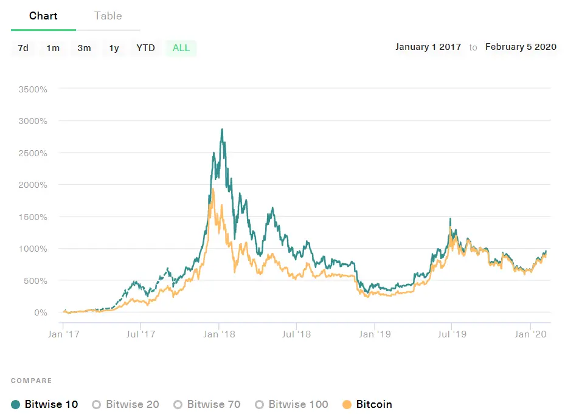Image resolution: width=565 pixels, height=414 pixels.
Task: Select the ALL range button
Action: (181, 48)
